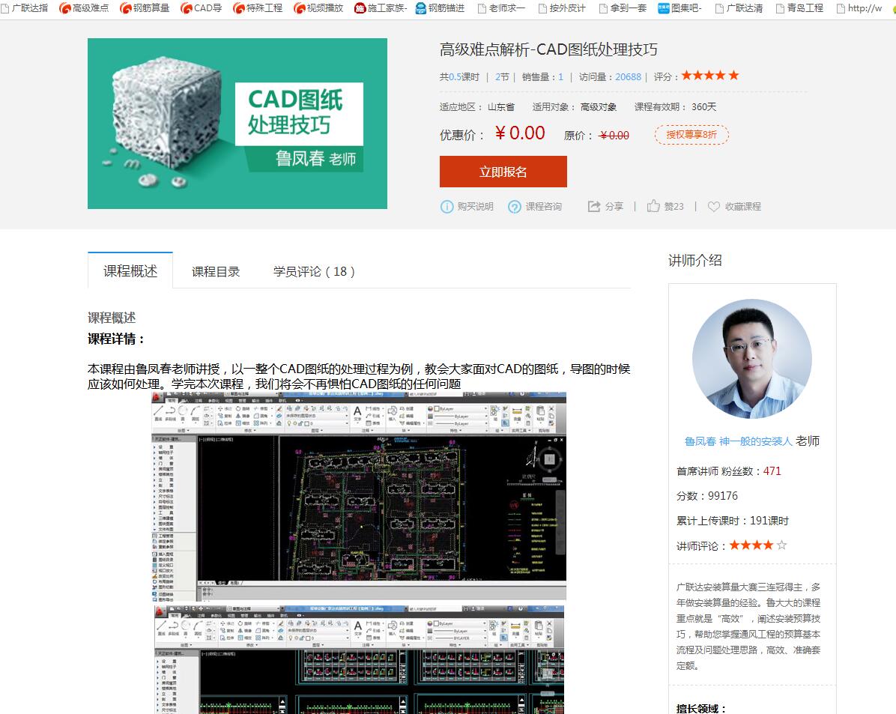Open the 广联达指 bookmark
This screenshot has height=714, width=896.
pyautogui.click(x=25, y=8)
